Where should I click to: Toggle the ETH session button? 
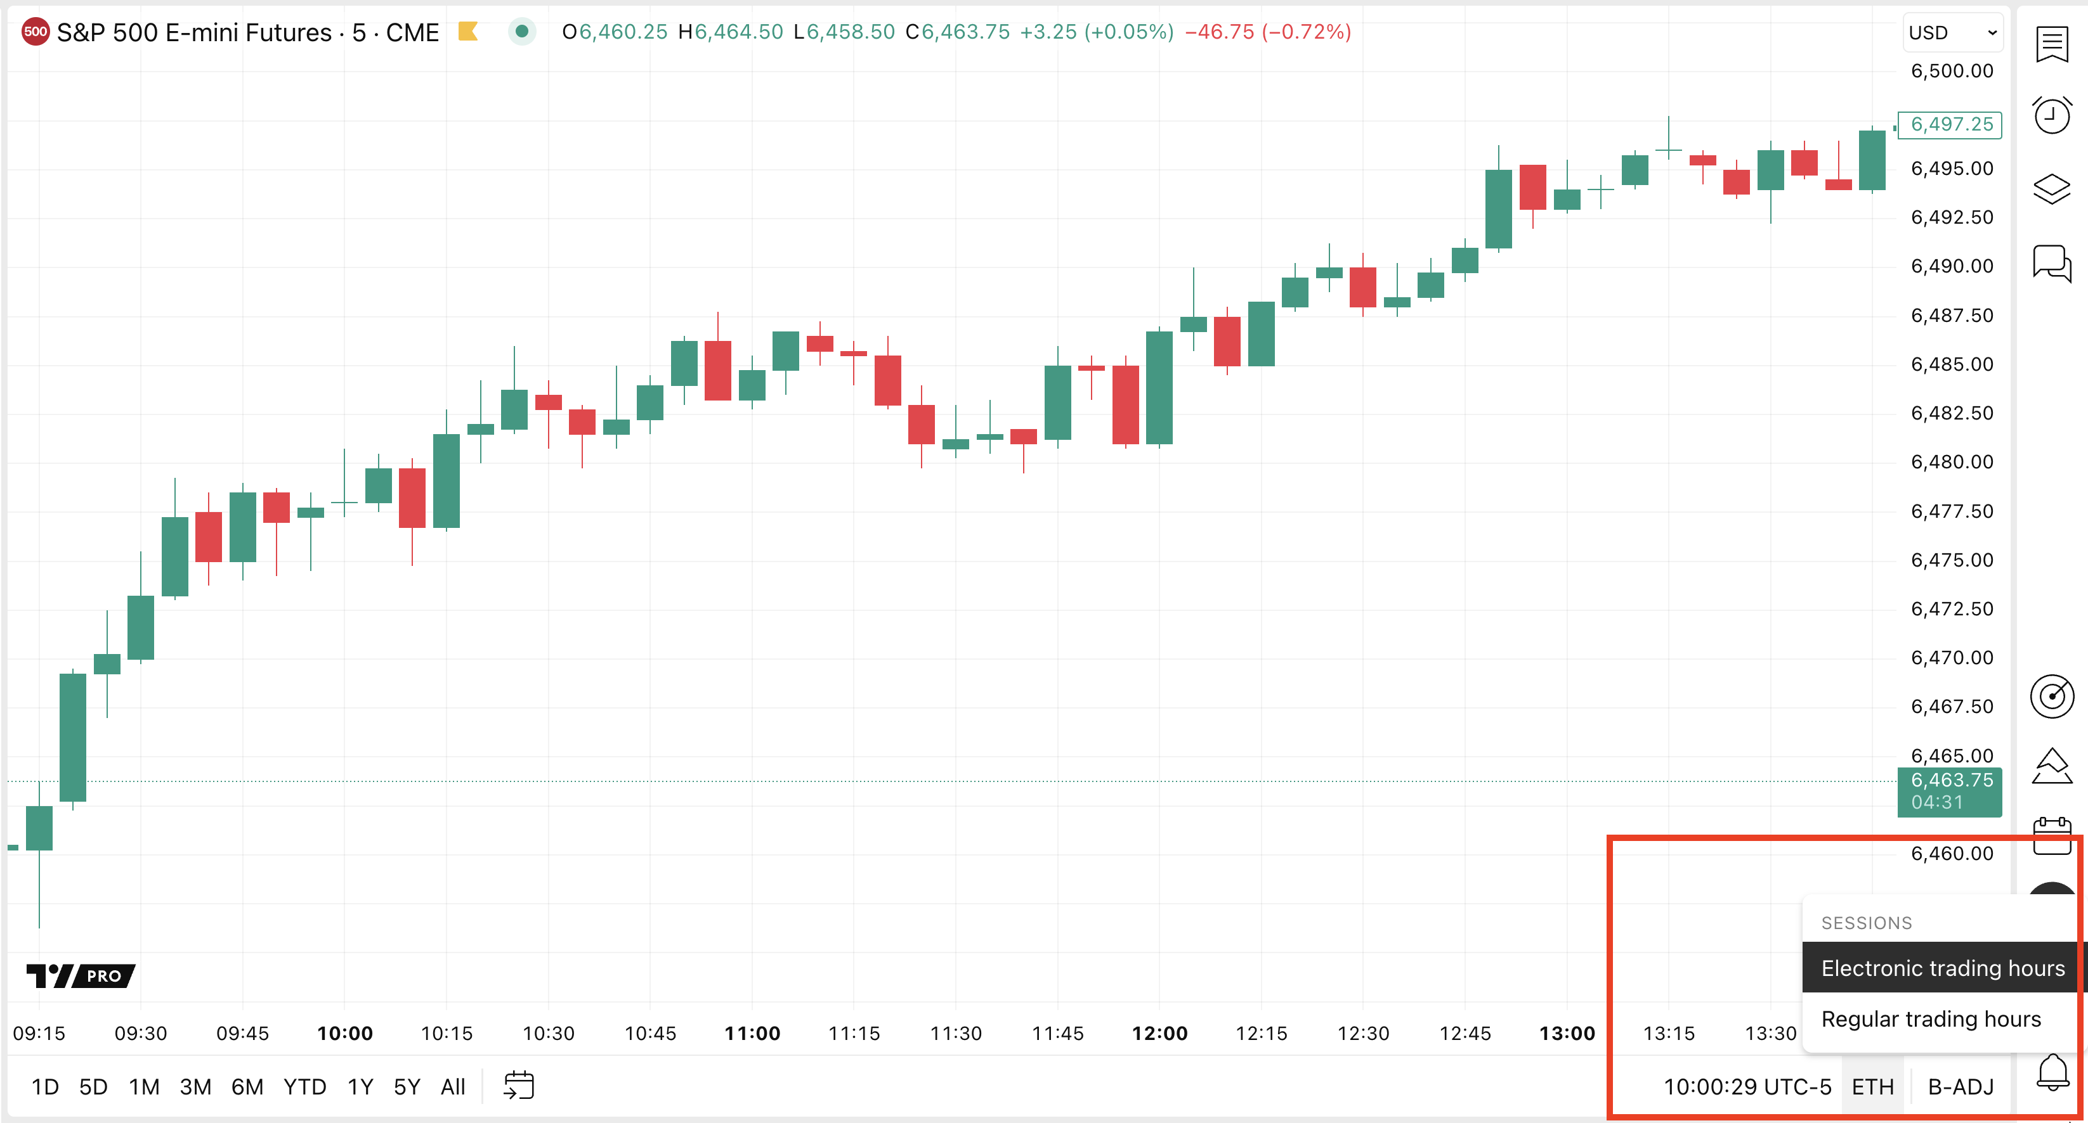pyautogui.click(x=1872, y=1087)
